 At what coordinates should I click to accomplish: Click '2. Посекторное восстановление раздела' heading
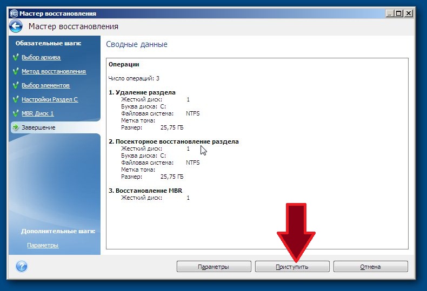click(x=174, y=141)
